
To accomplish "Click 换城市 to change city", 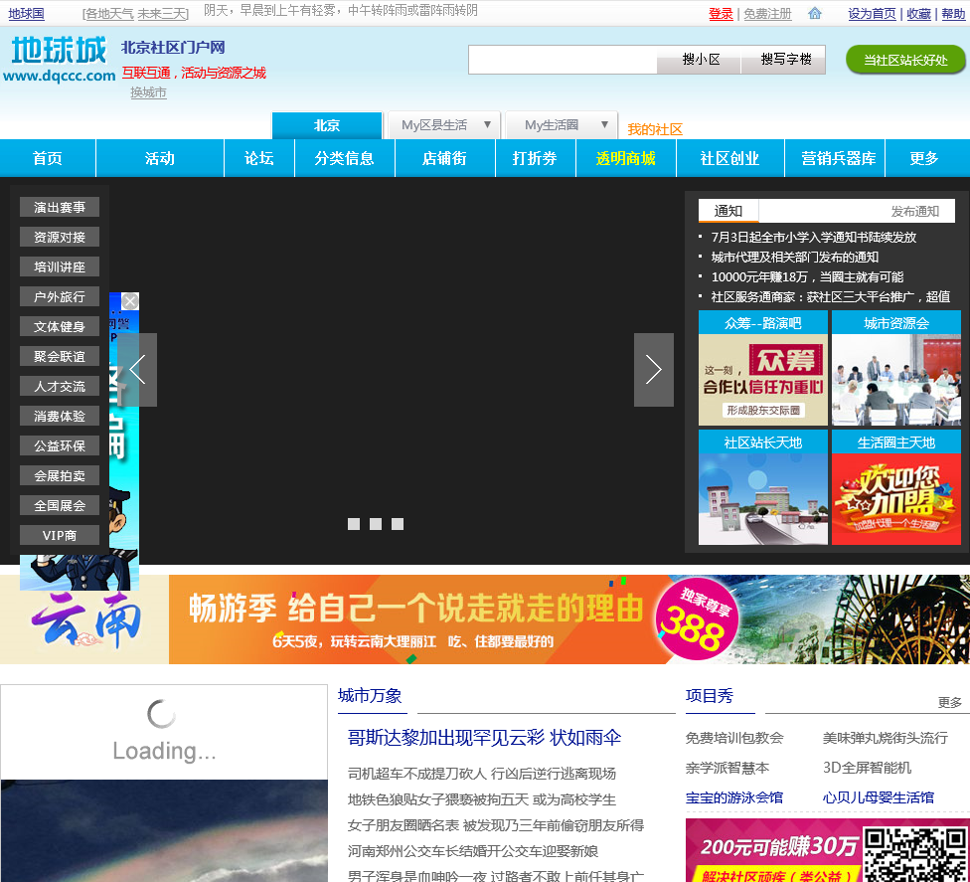I will click(148, 92).
